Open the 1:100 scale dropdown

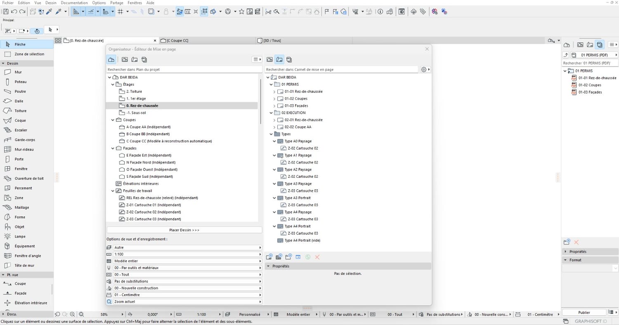[184, 254]
